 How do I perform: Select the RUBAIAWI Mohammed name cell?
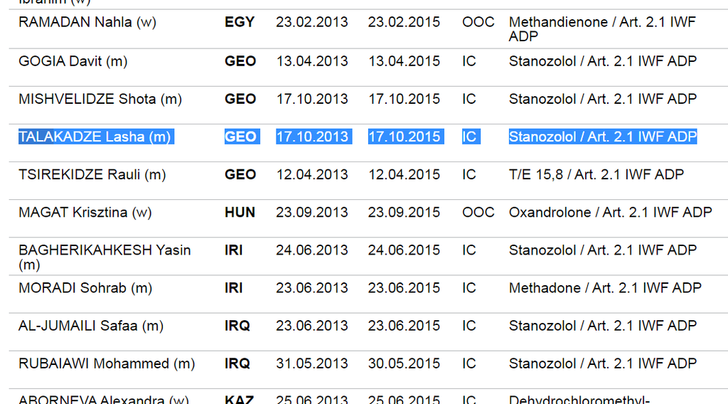(106, 363)
